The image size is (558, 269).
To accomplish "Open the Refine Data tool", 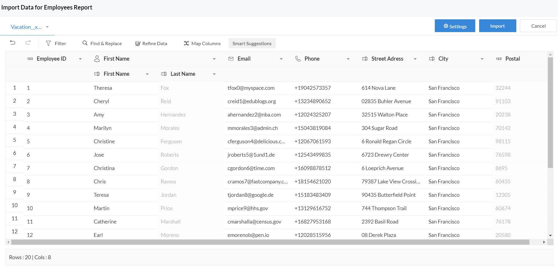I will [151, 43].
